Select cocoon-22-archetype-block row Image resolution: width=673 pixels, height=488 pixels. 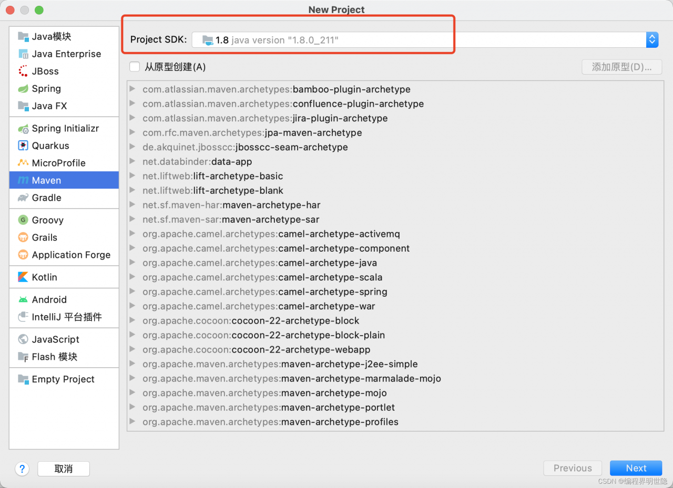(395, 320)
